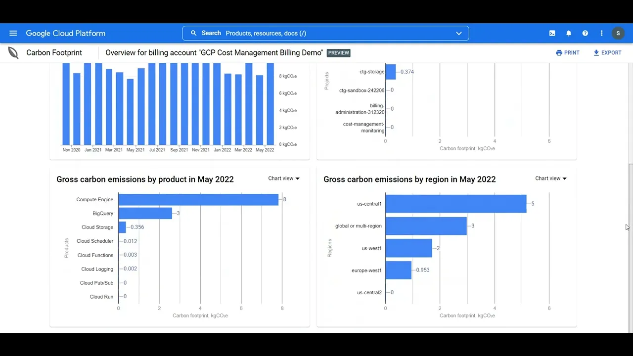Image resolution: width=633 pixels, height=356 pixels.
Task: Click the Carbon Footprint leaf icon
Action: [x=13, y=53]
